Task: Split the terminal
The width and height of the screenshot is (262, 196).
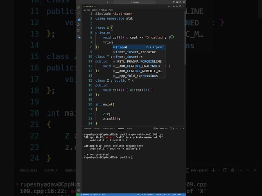Action: [171, 129]
